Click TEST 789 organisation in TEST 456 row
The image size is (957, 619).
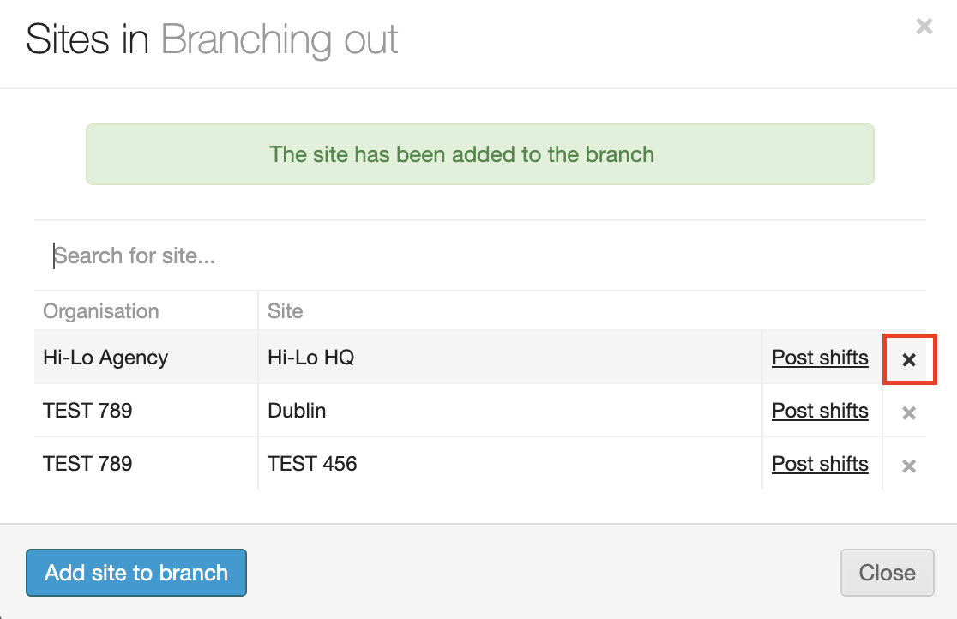(87, 464)
